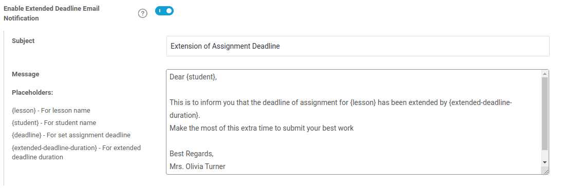Place cursor in 'Make the most of this' line

tap(261, 128)
